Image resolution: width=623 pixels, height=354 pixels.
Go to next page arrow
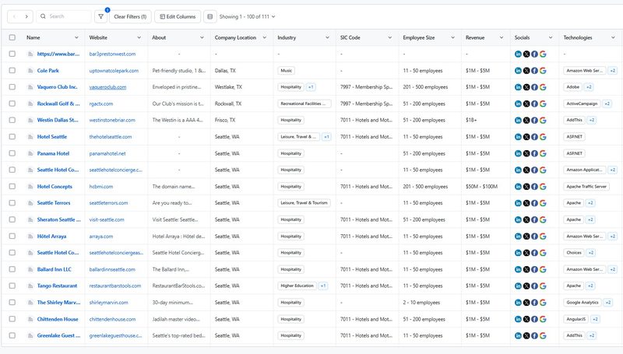26,16
